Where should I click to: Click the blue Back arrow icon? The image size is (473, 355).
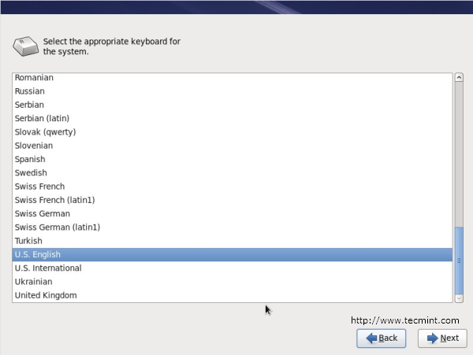coord(371,338)
